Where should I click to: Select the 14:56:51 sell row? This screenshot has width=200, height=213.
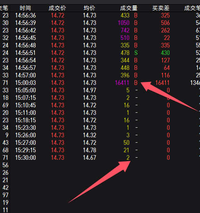[100, 53]
